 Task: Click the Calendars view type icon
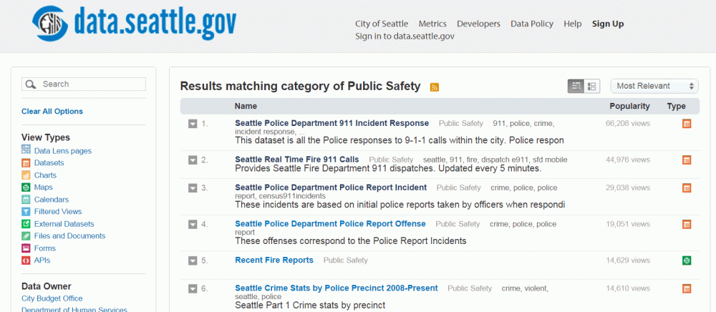(x=26, y=199)
